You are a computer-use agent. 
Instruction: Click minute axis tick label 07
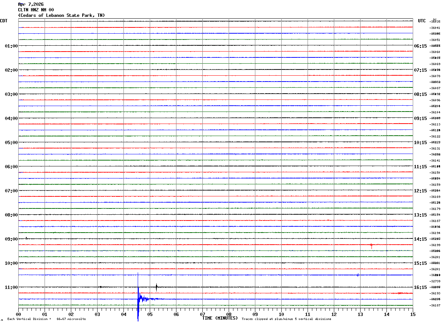pyautogui.click(x=202, y=314)
